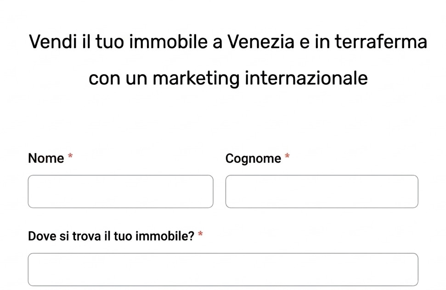Click "internazionale" in the heading

click(306, 78)
